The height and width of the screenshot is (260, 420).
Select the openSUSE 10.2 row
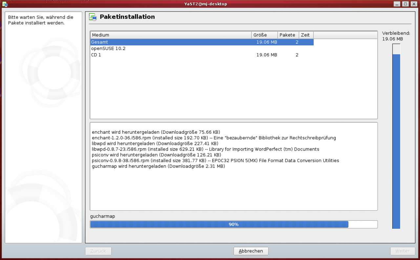(202, 48)
